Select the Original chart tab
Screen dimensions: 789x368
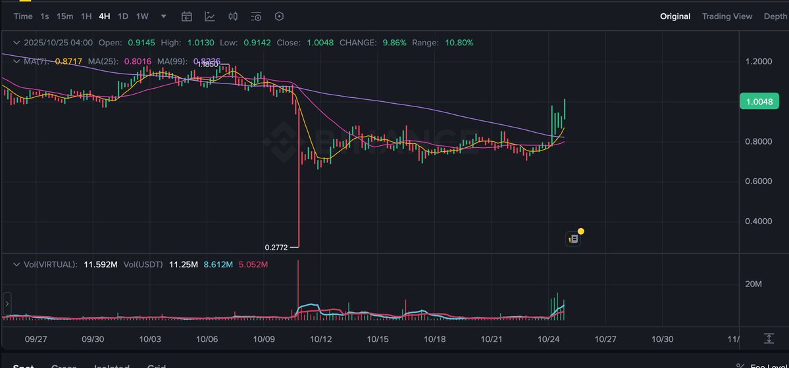pyautogui.click(x=675, y=16)
